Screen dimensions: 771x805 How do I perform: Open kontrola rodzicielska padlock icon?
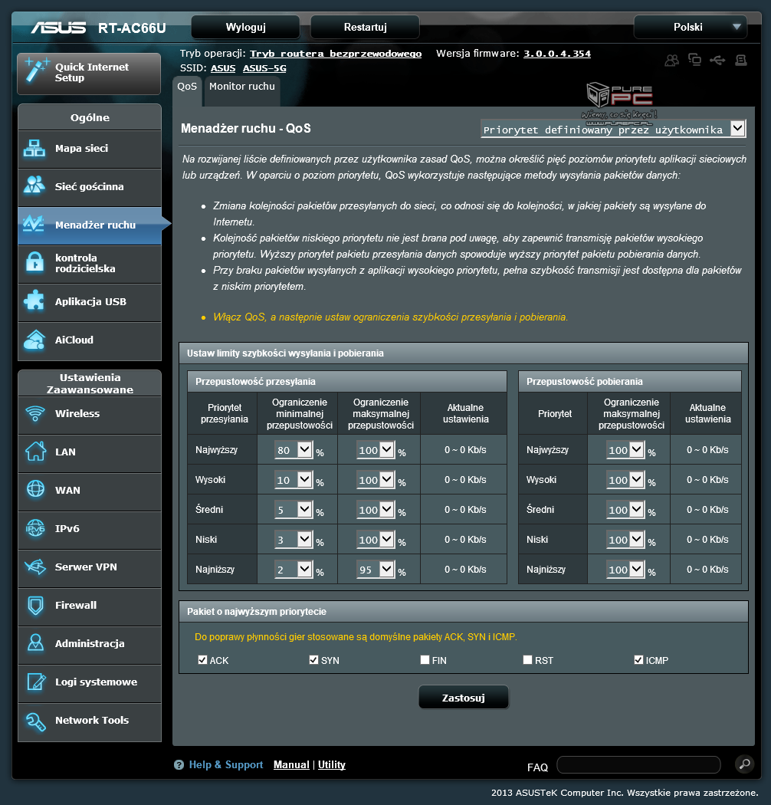(x=35, y=262)
